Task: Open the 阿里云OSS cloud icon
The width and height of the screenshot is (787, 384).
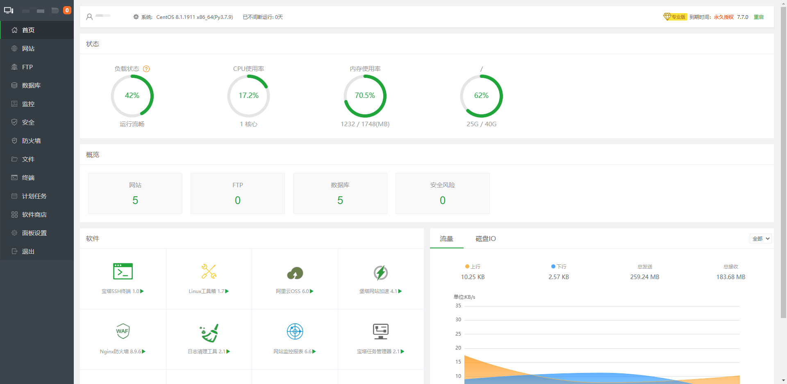Action: click(x=295, y=273)
